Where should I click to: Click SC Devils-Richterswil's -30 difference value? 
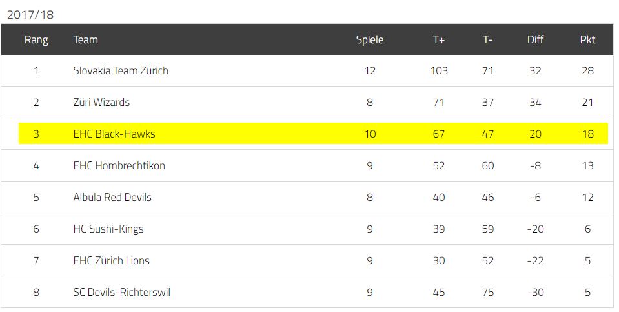535,292
